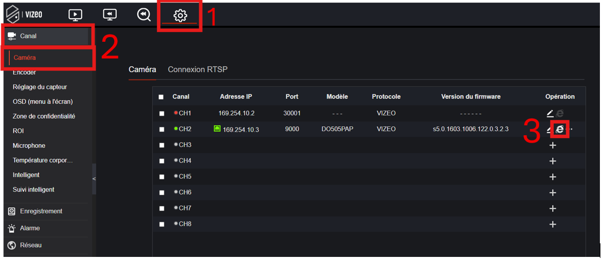
Task: Expand the Alarme sidebar section
Action: (30, 228)
